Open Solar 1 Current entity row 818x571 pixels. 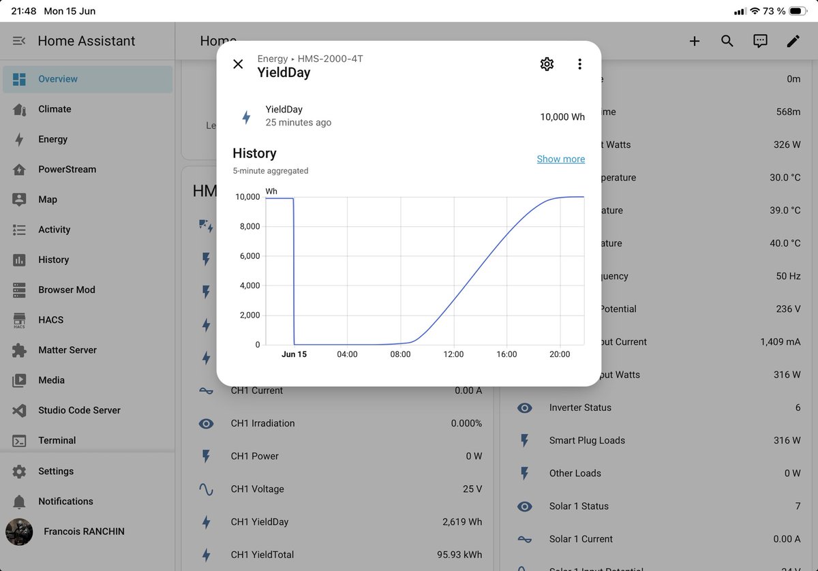point(658,539)
